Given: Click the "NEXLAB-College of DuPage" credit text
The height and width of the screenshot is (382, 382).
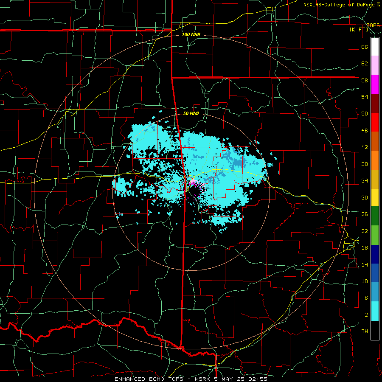Looking at the screenshot, I should pos(339,5).
